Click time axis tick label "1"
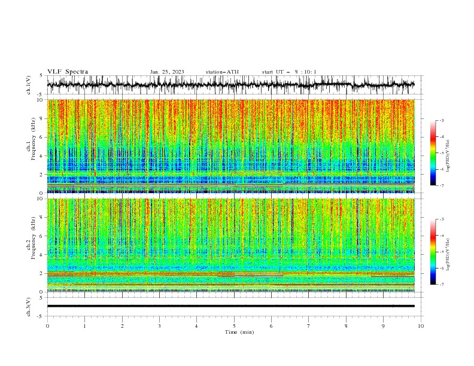This screenshot has width=474, height=366. coord(84,326)
